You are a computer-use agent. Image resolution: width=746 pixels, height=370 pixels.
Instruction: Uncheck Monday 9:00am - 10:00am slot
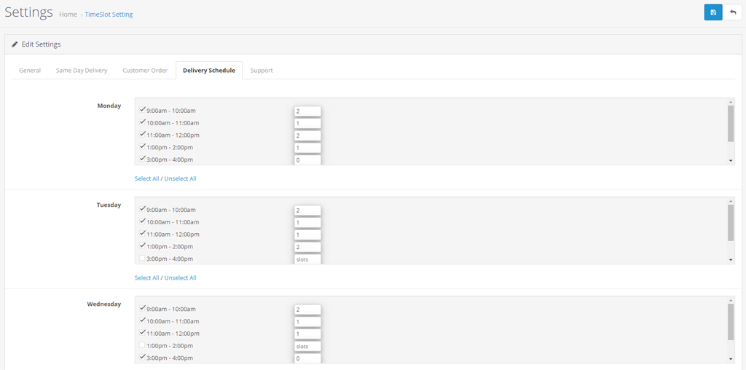tap(142, 110)
